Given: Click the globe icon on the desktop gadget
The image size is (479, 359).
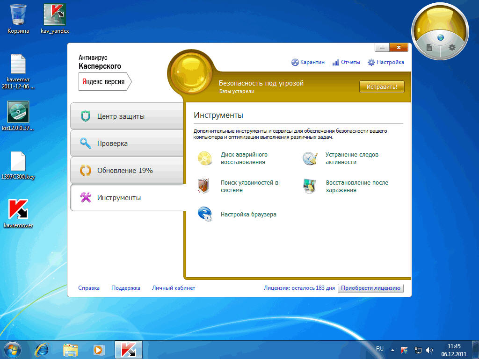Looking at the screenshot, I should click(441, 37).
